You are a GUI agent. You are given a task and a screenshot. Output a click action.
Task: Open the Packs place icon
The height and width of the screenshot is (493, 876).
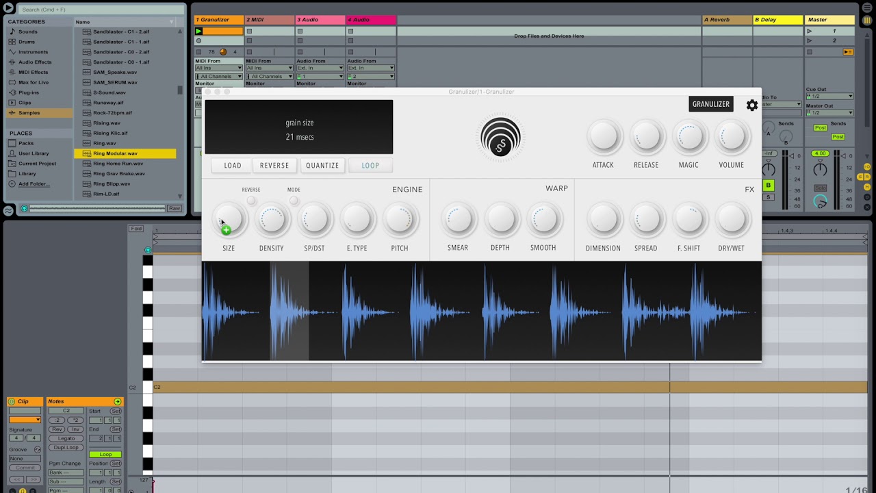[x=12, y=143]
